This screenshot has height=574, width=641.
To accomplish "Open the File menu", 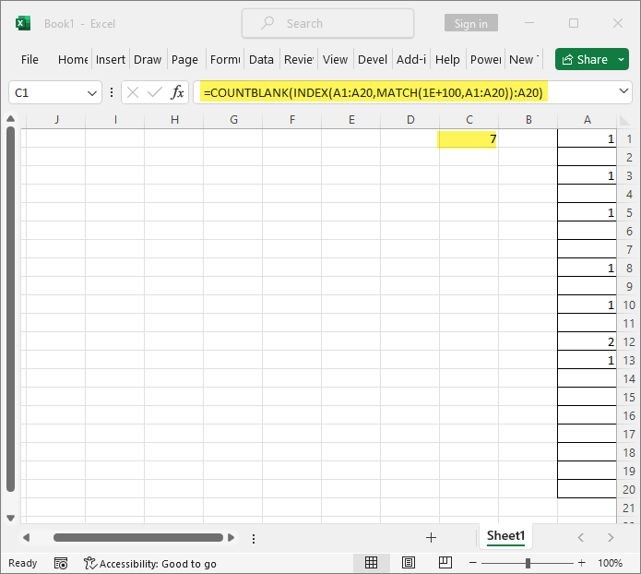I will click(x=30, y=59).
